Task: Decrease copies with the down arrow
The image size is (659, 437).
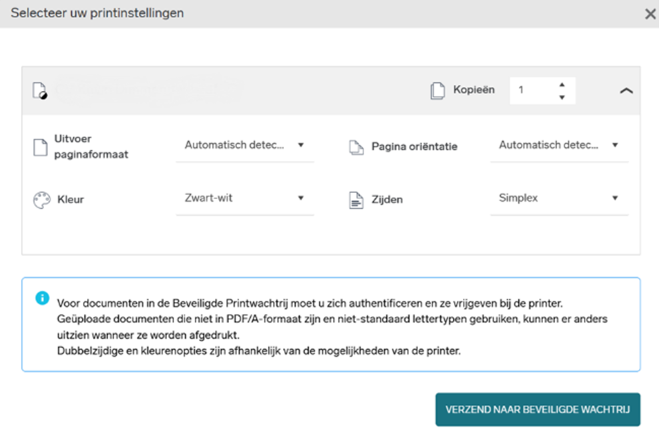Action: (562, 96)
